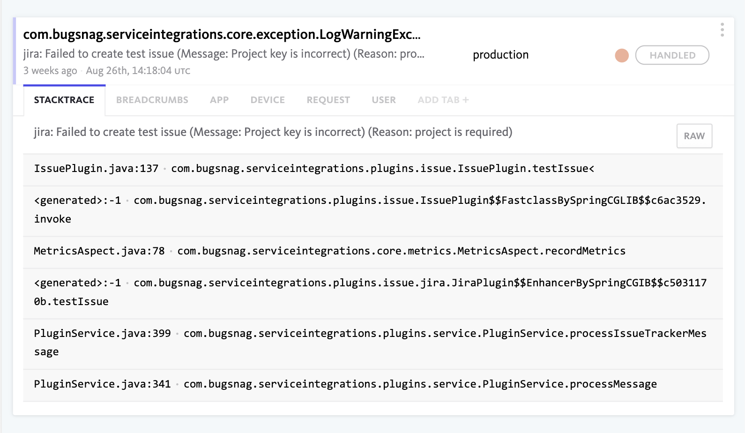This screenshot has width=745, height=433.
Task: Click the '3 weeks ago' text
Action: click(x=50, y=71)
